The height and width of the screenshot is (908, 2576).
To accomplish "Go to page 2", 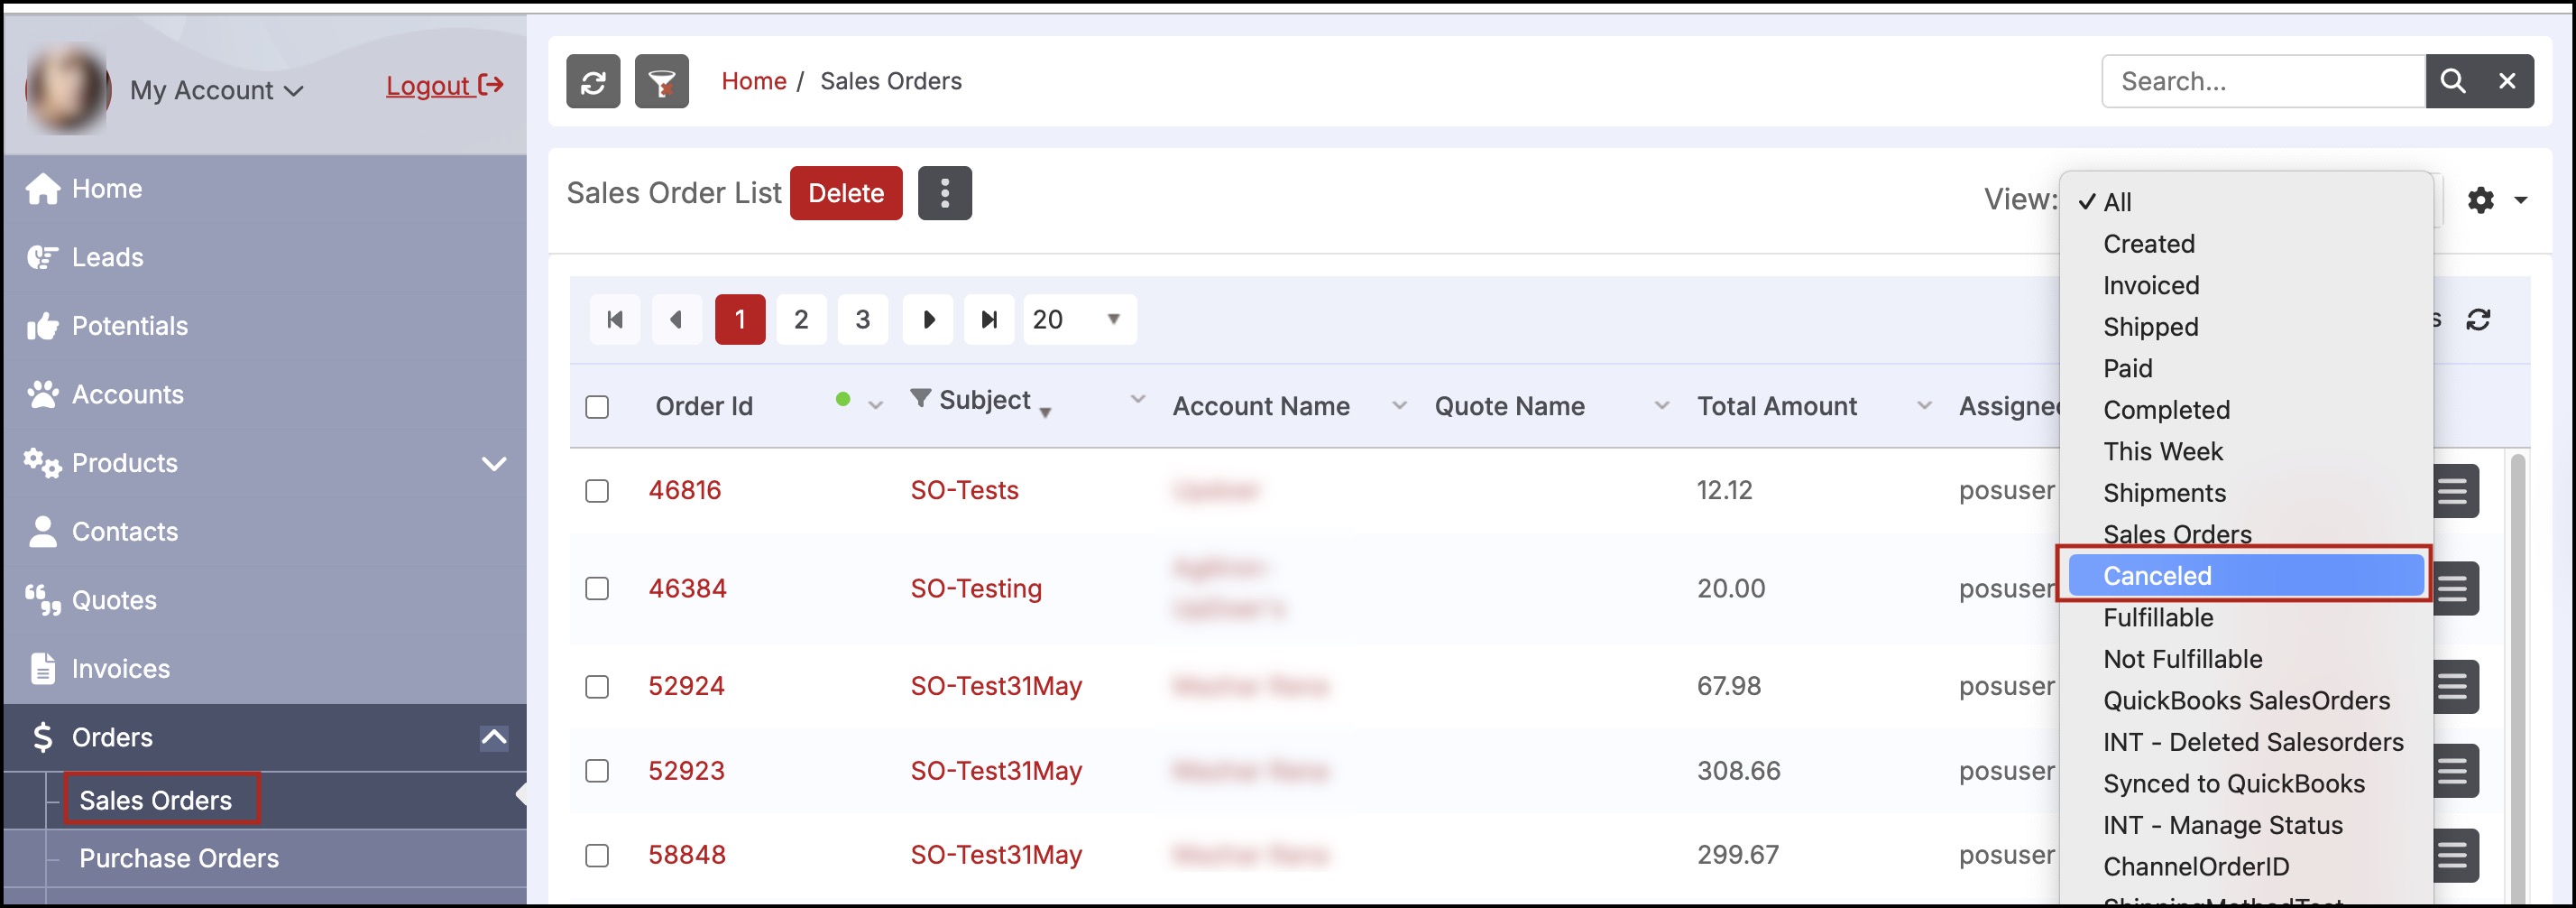I will pyautogui.click(x=801, y=320).
